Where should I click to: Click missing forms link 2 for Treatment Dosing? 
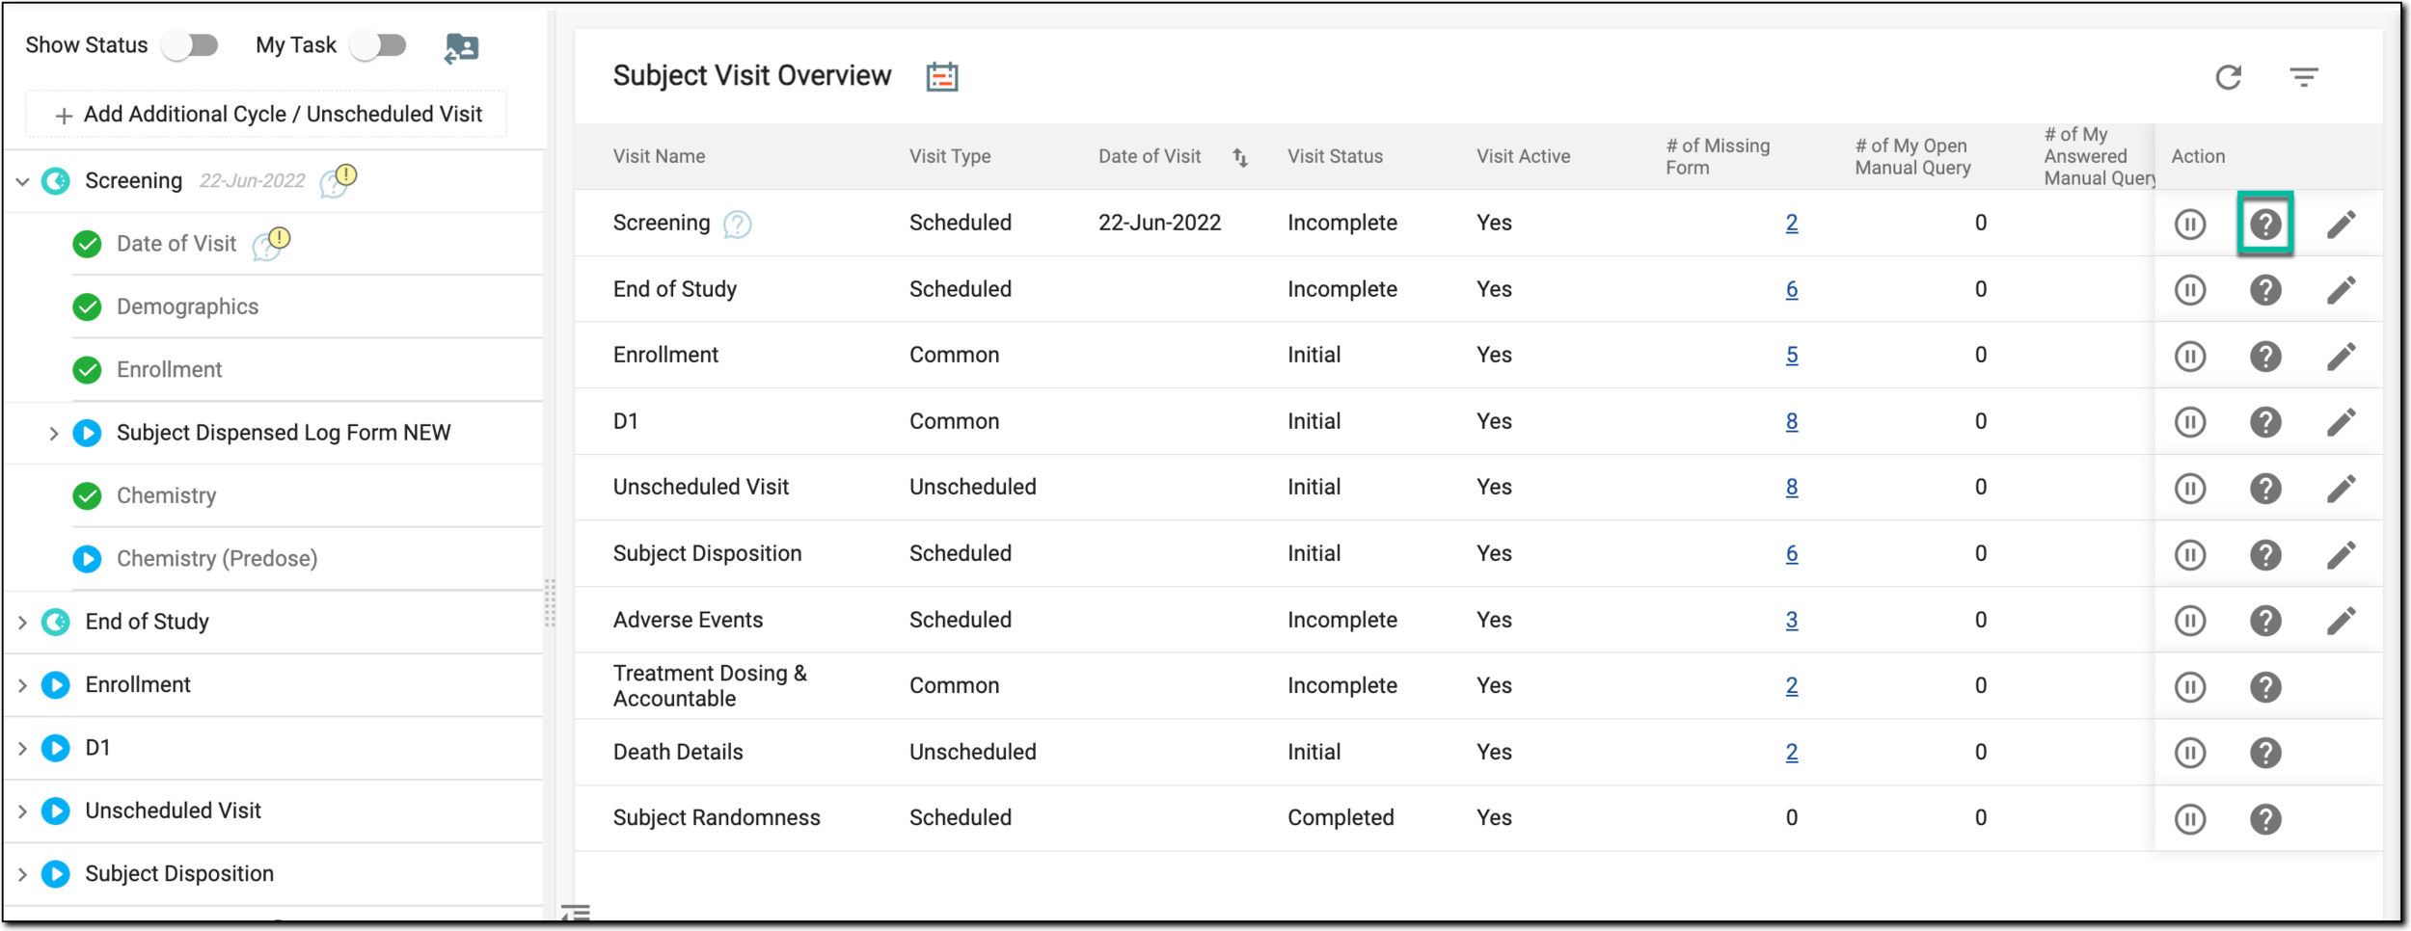coord(1791,686)
